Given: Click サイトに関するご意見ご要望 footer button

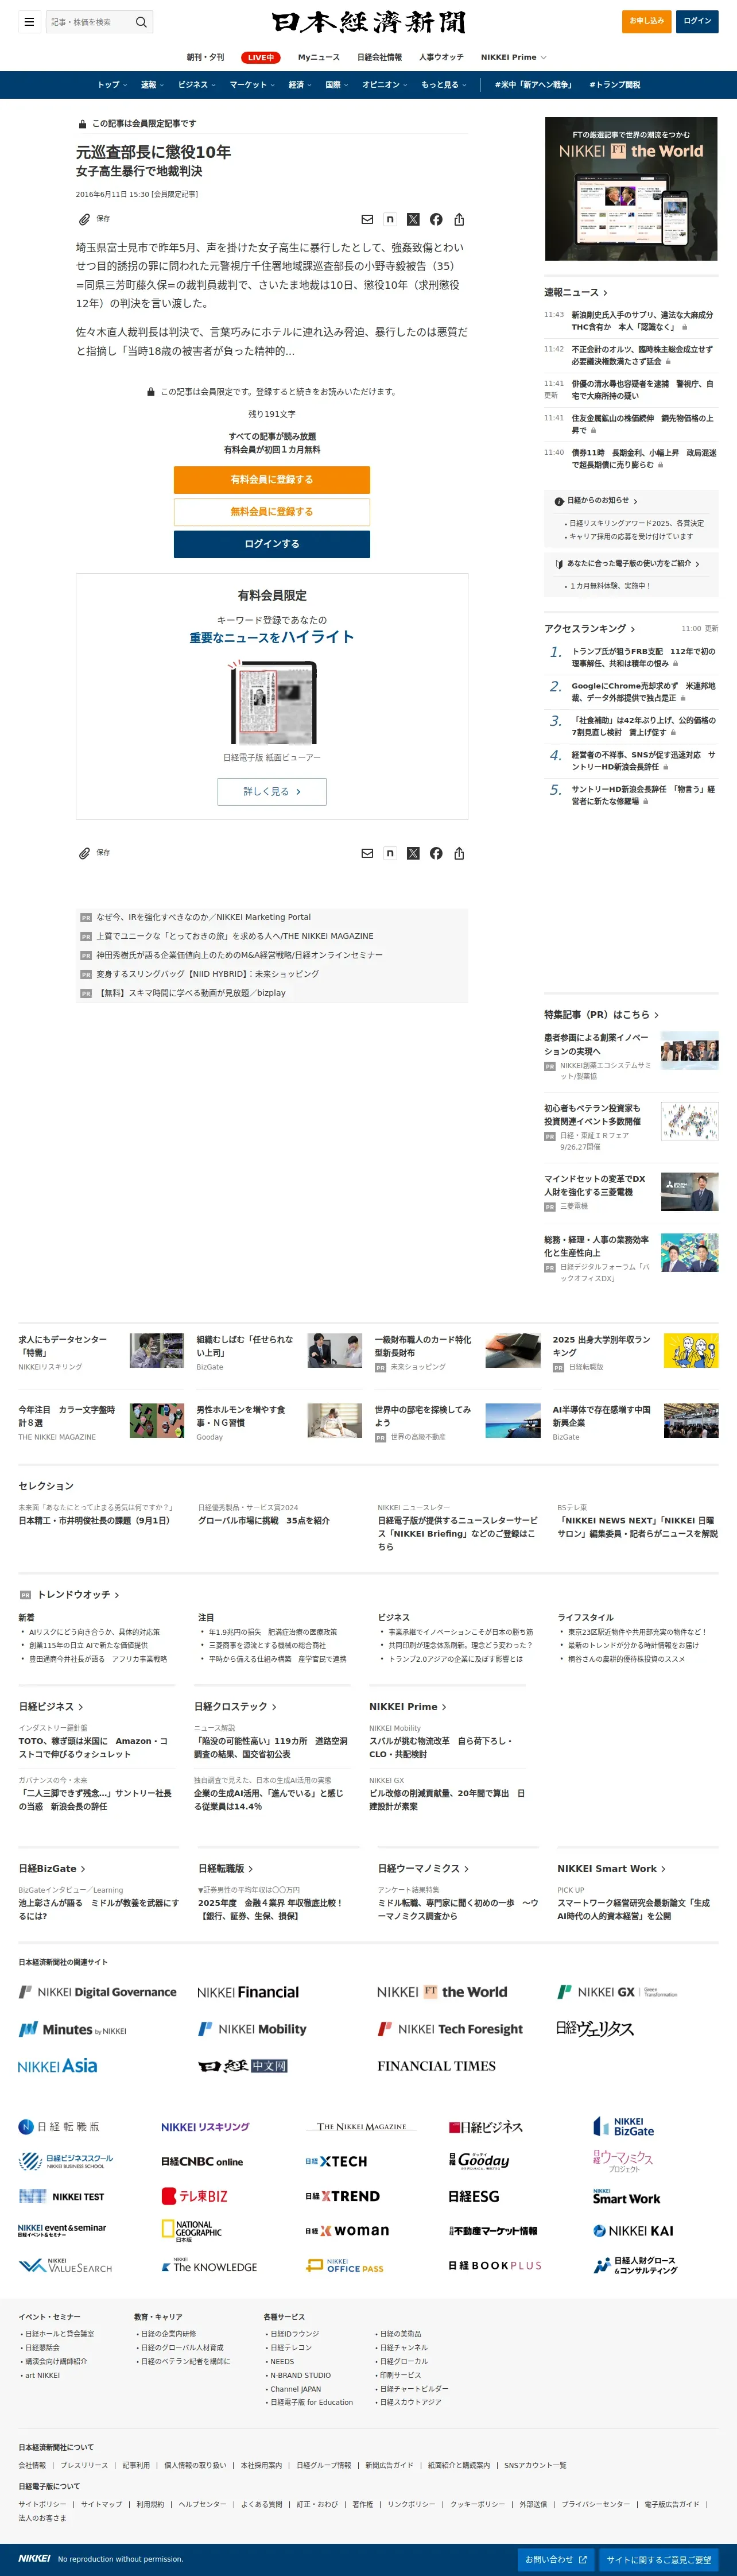Looking at the screenshot, I should point(659,2559).
